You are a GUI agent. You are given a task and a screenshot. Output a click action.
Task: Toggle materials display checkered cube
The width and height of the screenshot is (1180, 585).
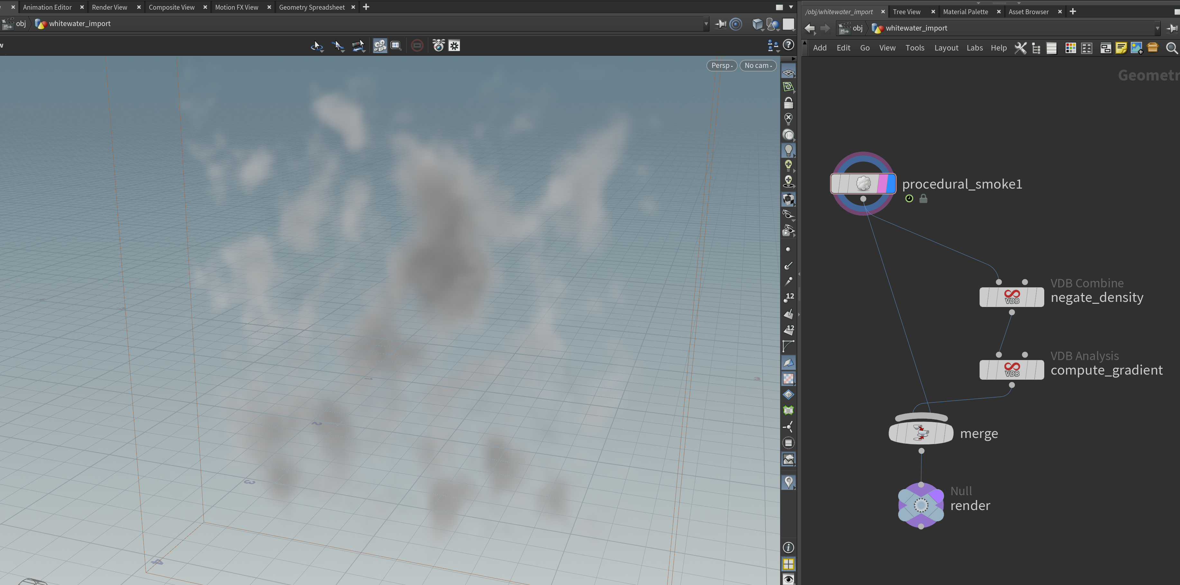pos(788,199)
